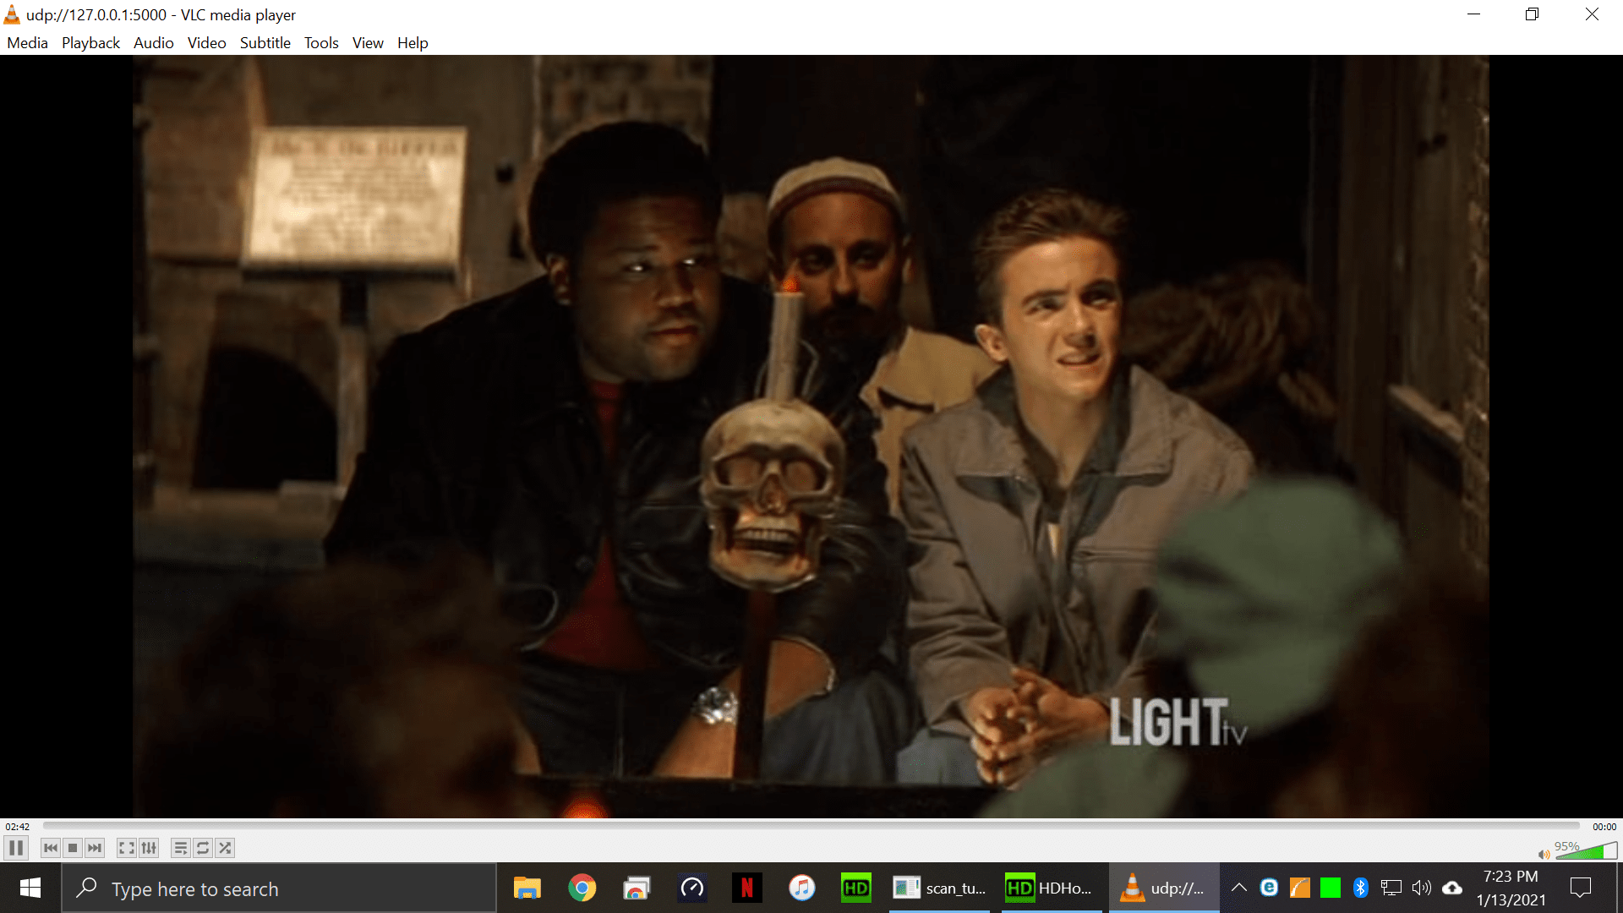Select the VLC udp:// taskbar button
This screenshot has width=1623, height=913.
[1164, 888]
